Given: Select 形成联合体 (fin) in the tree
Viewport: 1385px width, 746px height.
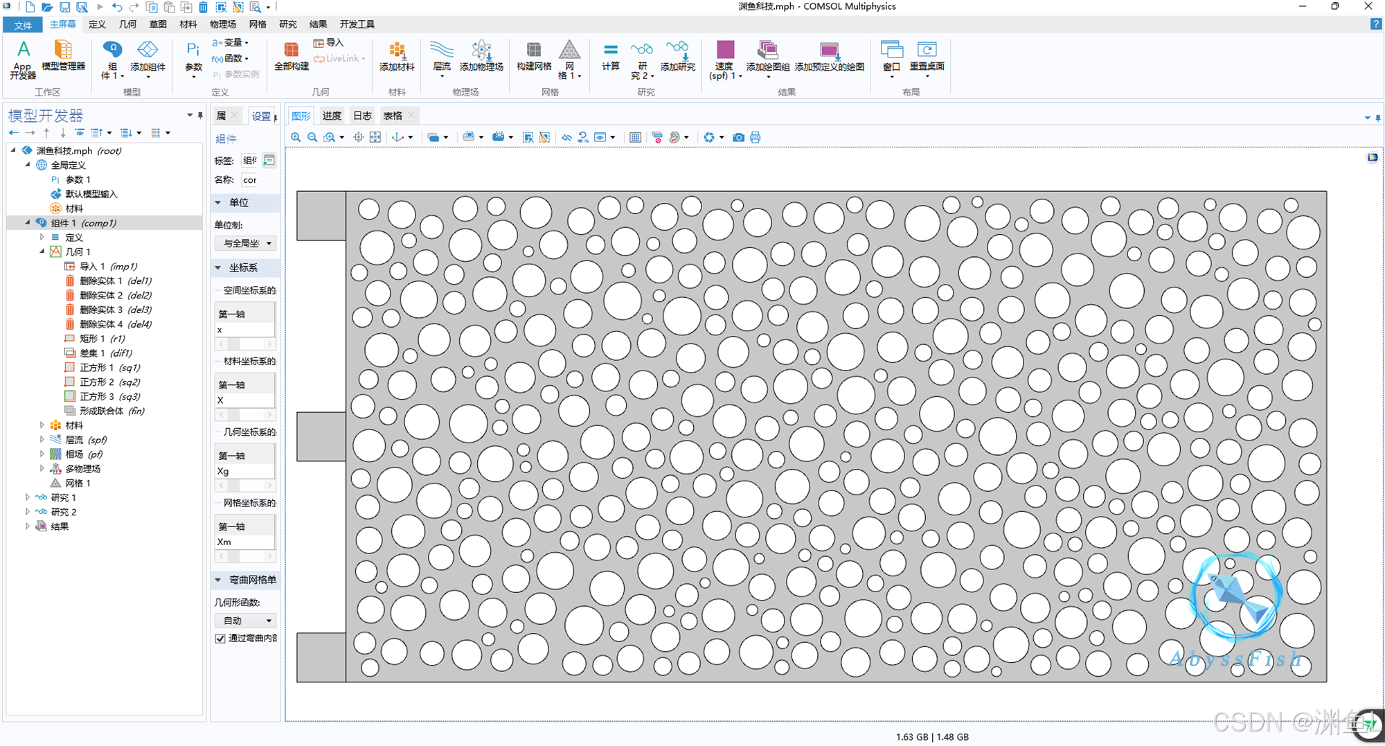Looking at the screenshot, I should pyautogui.click(x=111, y=411).
